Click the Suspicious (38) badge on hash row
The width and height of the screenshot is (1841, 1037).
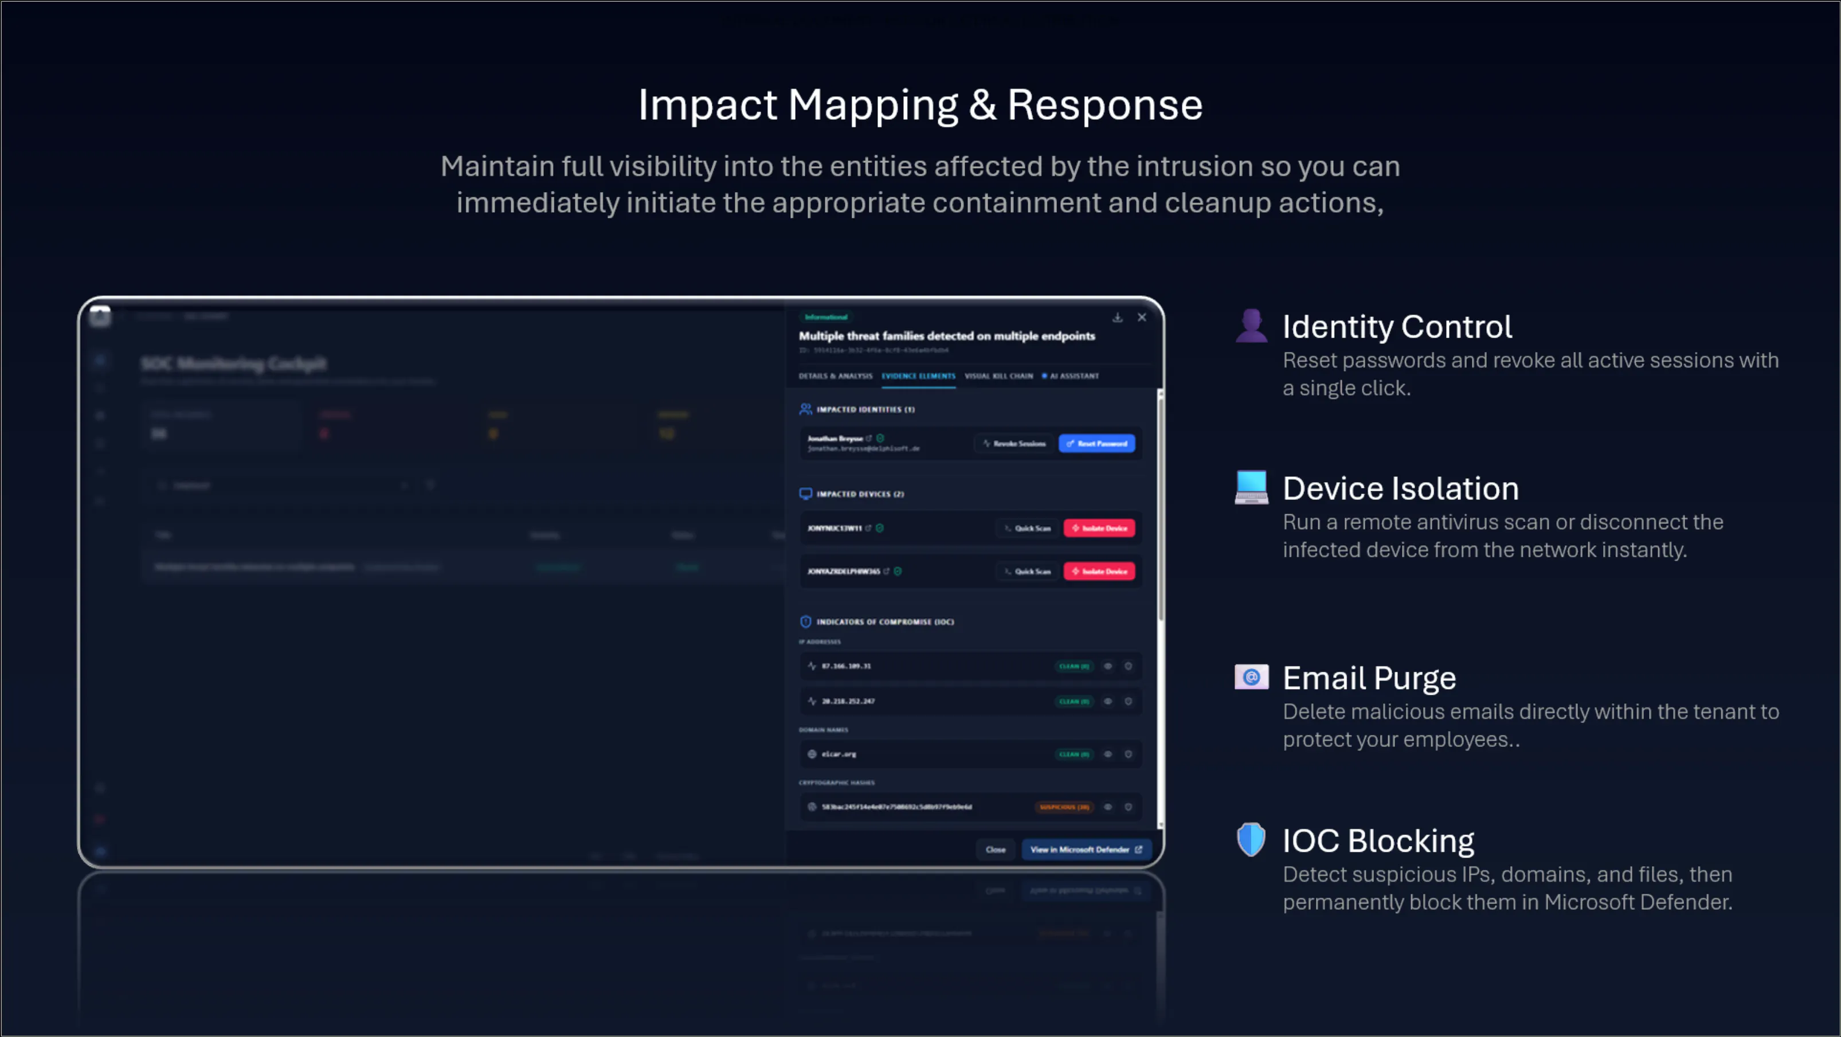click(1064, 807)
